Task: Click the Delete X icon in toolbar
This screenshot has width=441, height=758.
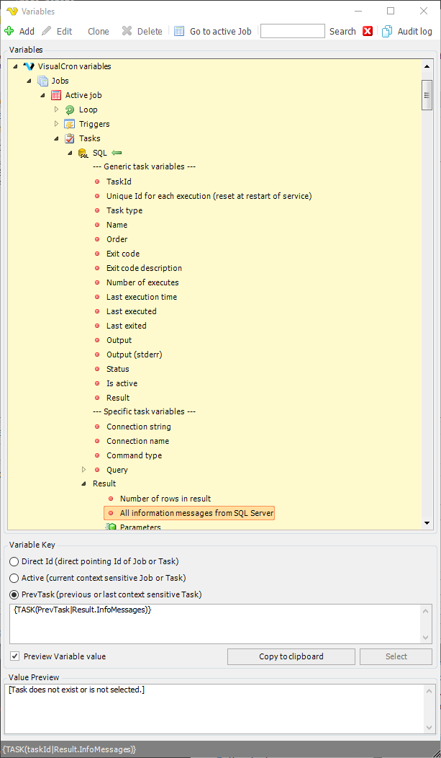Action: 127,31
